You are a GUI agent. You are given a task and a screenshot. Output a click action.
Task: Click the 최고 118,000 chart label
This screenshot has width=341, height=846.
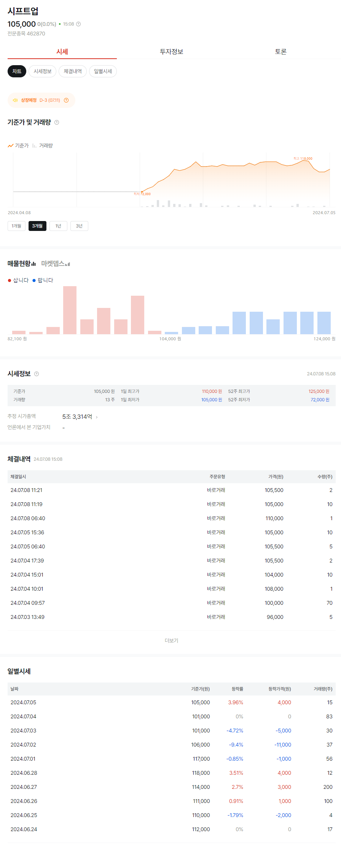pyautogui.click(x=303, y=159)
